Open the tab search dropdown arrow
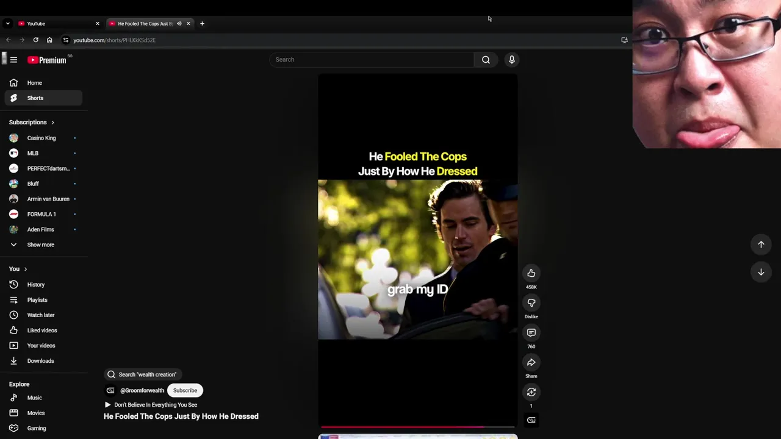Viewport: 781px width, 439px height. point(7,24)
